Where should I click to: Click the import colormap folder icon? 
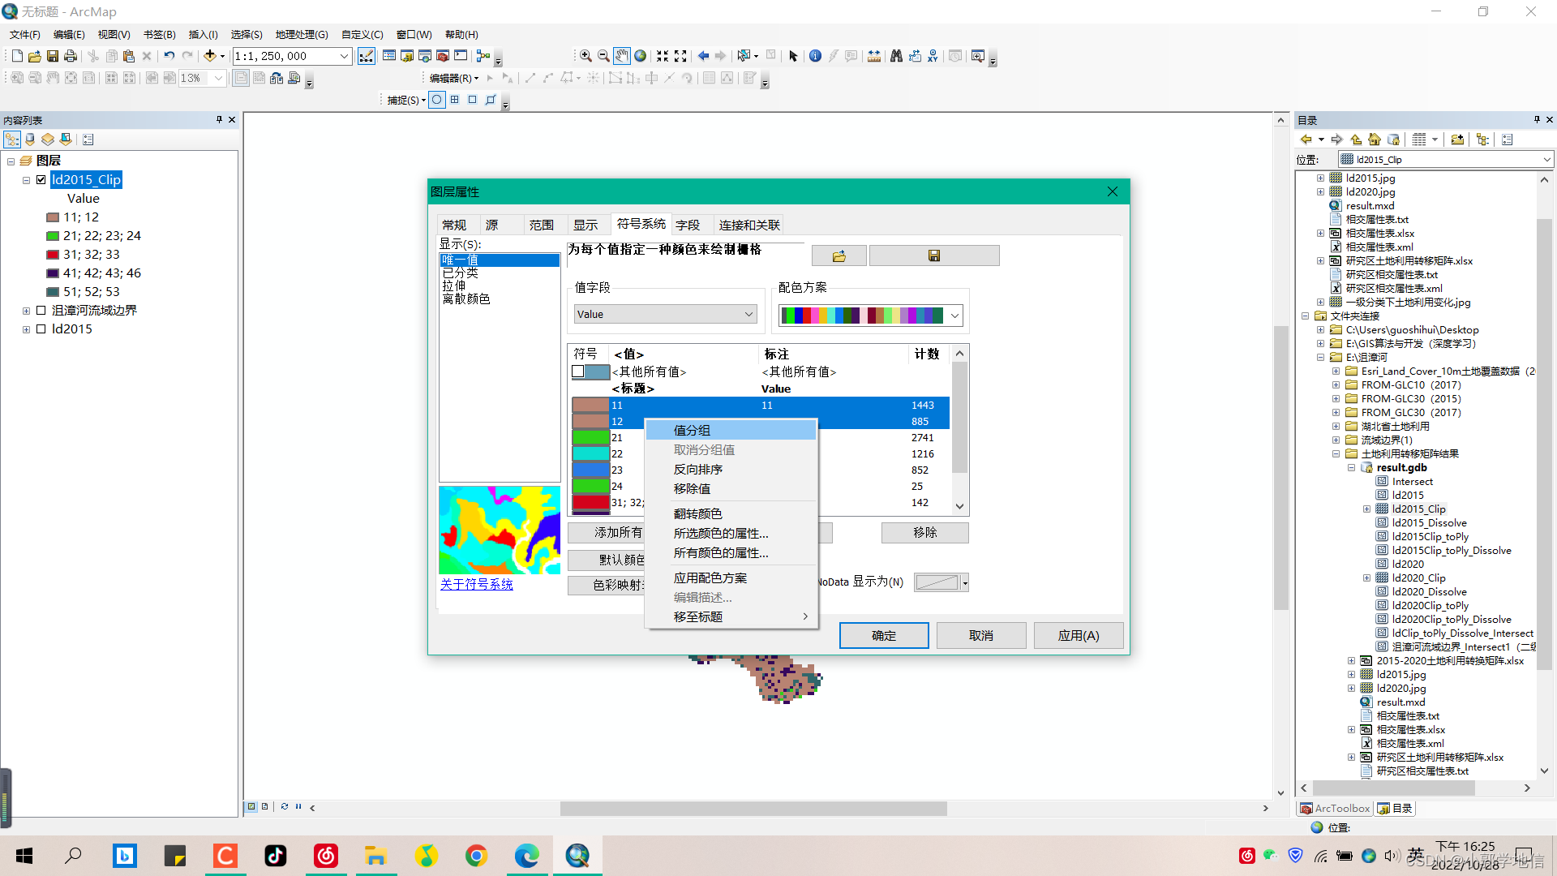point(839,256)
